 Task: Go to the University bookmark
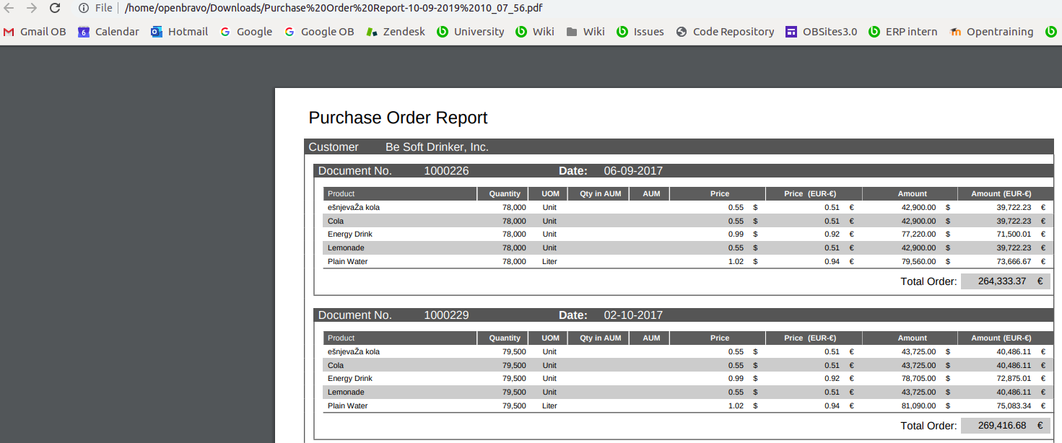pyautogui.click(x=471, y=32)
